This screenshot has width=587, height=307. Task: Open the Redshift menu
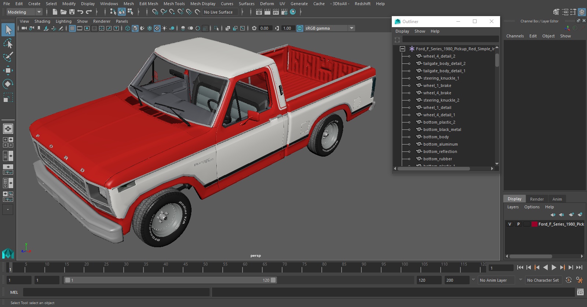(362, 4)
